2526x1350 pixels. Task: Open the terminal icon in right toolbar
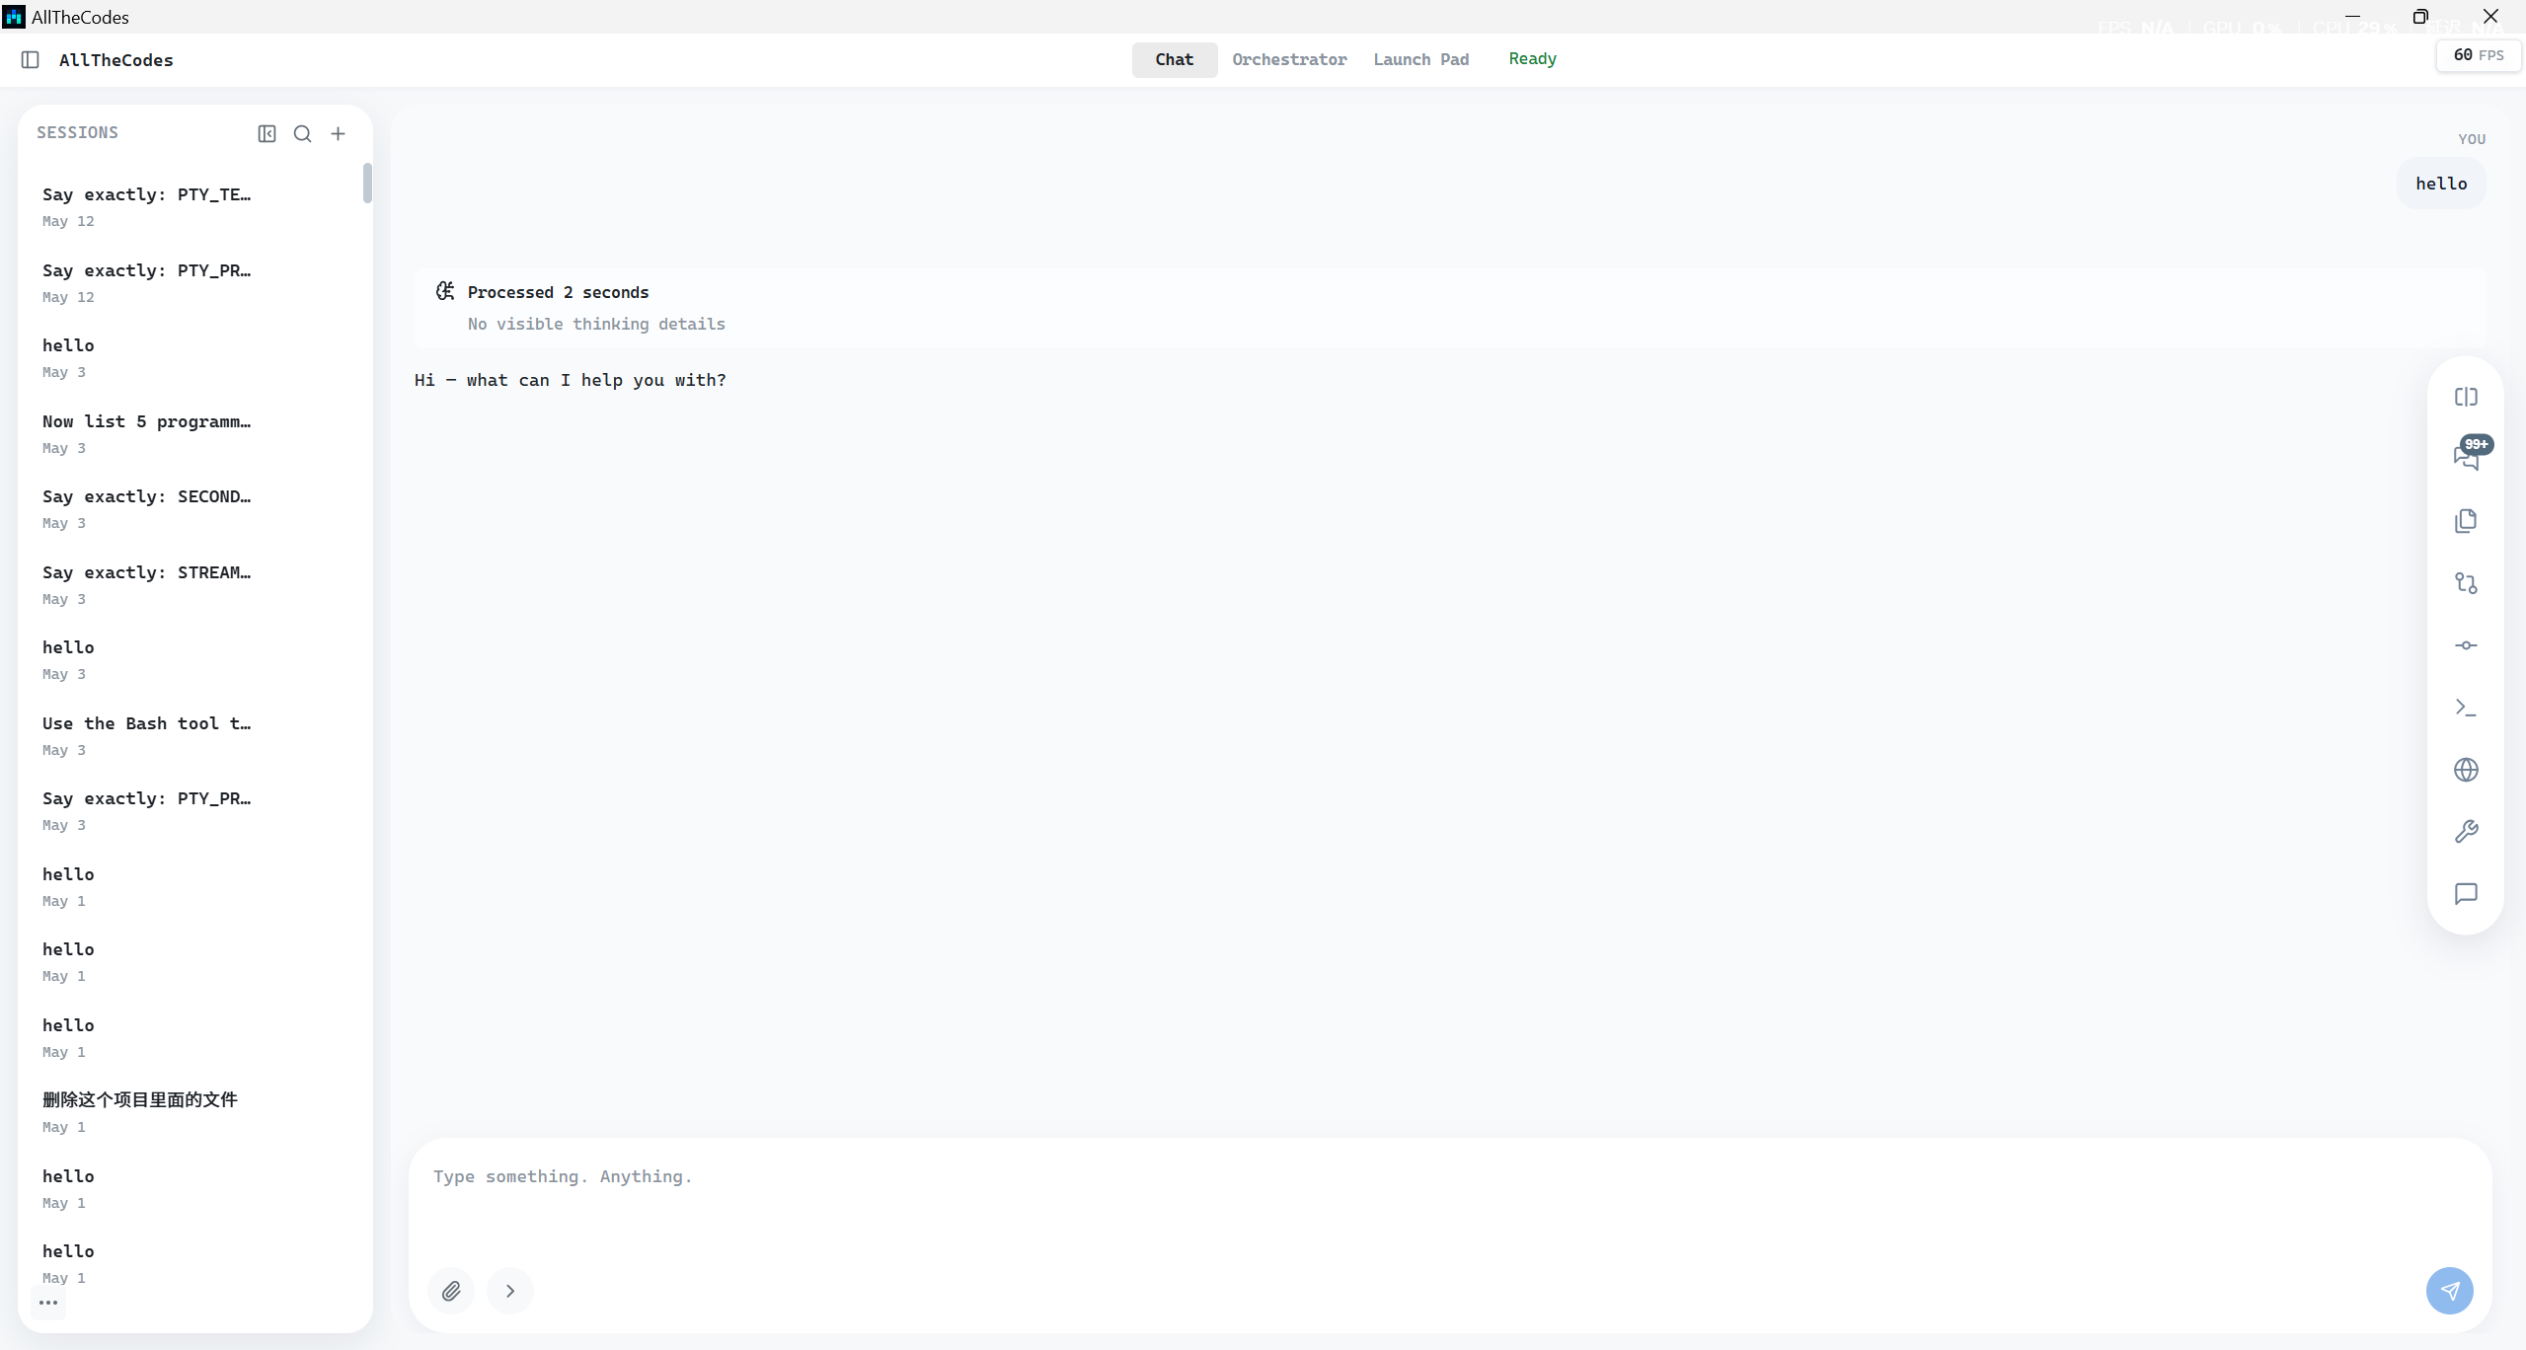(x=2466, y=708)
